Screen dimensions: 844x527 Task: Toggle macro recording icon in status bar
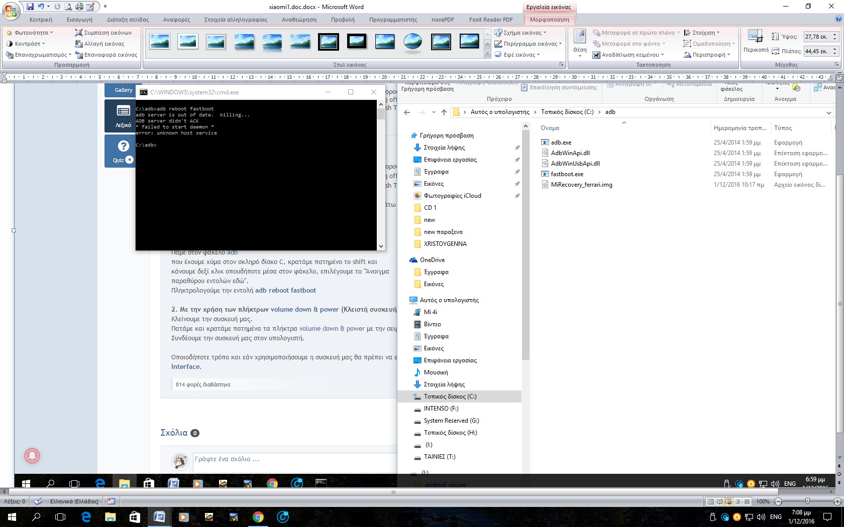tap(111, 501)
